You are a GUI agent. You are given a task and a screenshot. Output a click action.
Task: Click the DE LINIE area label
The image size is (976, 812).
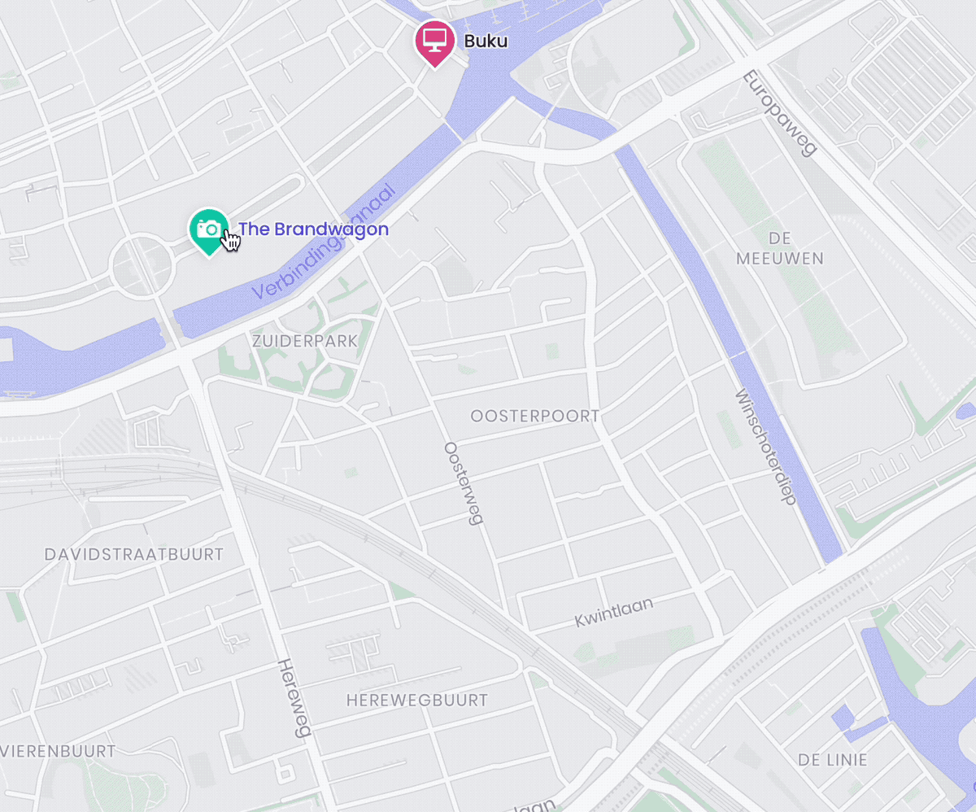pos(833,760)
